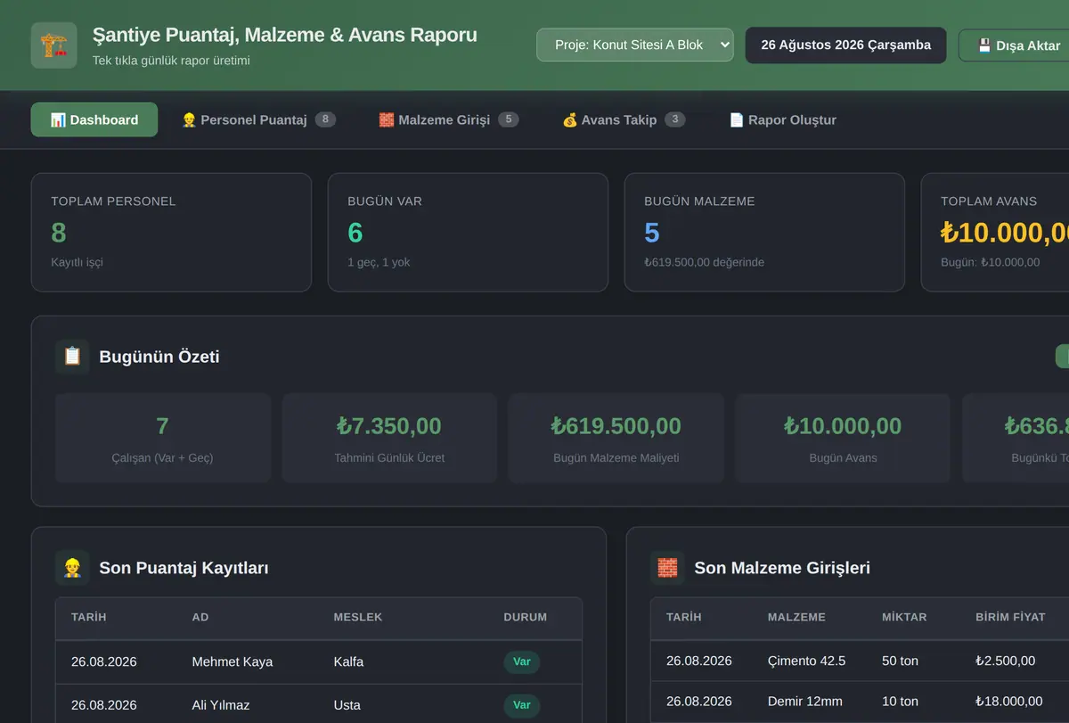Click the MİKTAR column header

click(904, 617)
